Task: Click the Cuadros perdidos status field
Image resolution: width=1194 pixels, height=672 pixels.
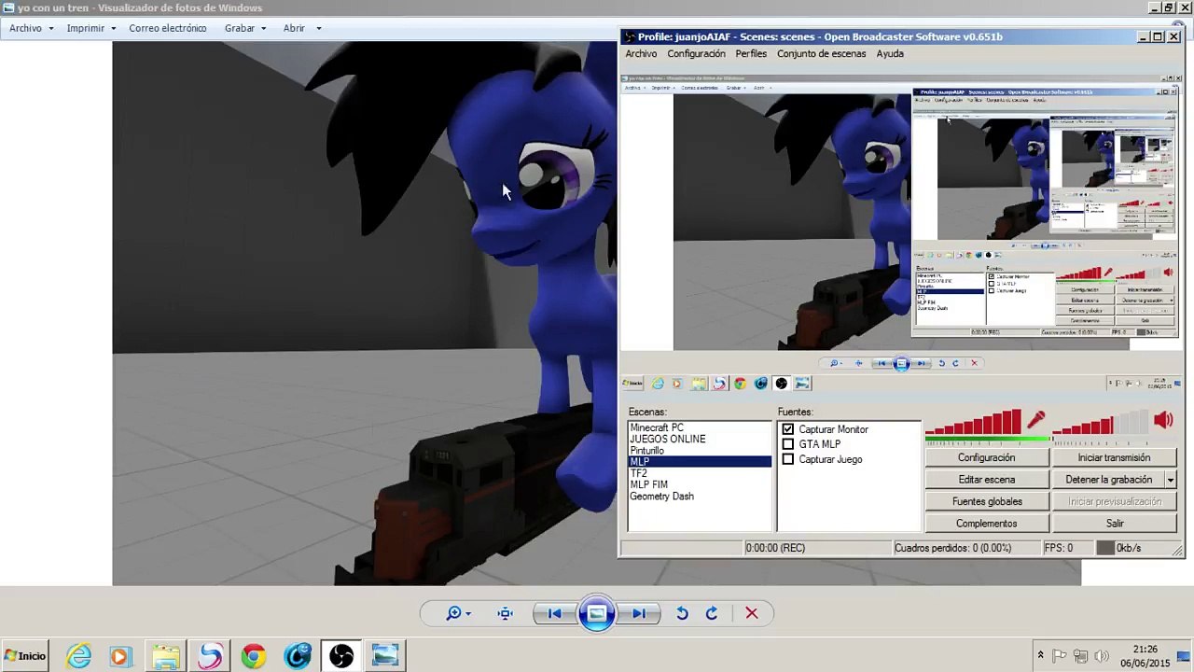Action: coord(965,548)
